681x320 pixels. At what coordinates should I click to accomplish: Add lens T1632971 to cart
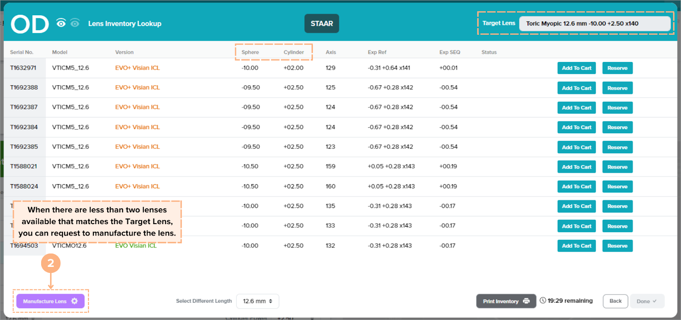(x=576, y=68)
